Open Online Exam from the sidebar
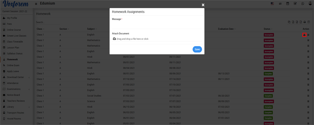Image resolution: width=314 pixels, height=125 pixels. [13, 65]
